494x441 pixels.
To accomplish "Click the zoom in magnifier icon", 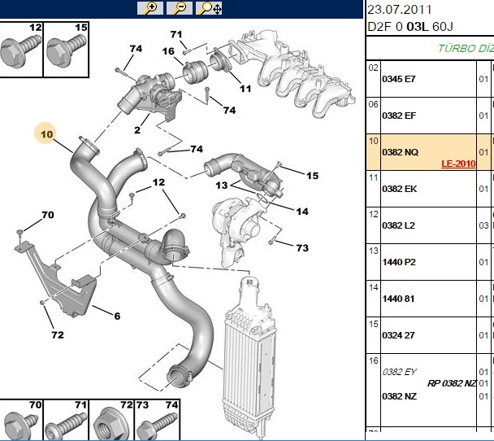I will (x=150, y=8).
